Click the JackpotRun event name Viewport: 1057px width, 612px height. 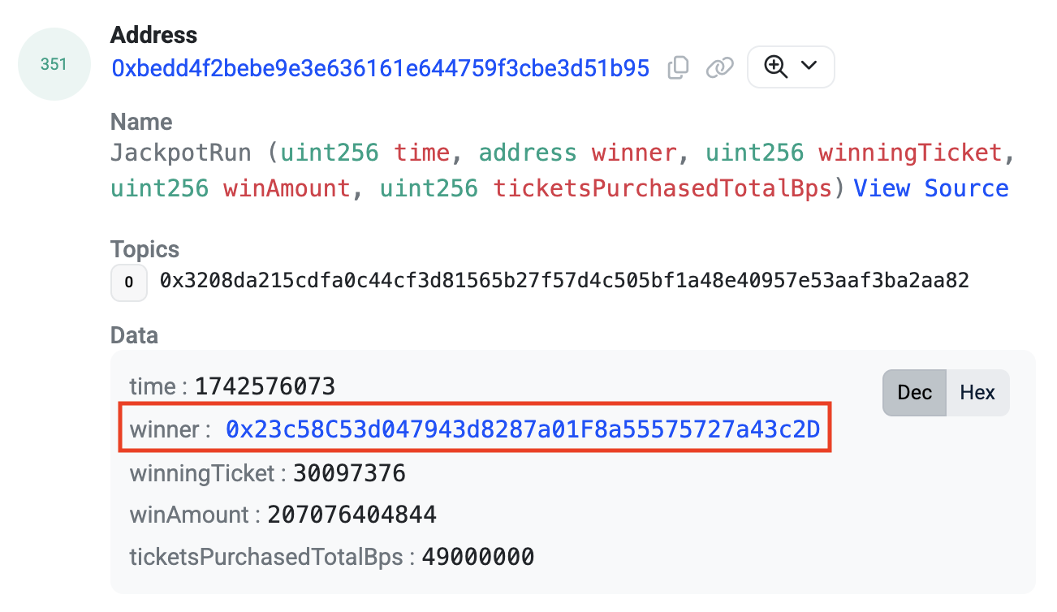coord(181,153)
